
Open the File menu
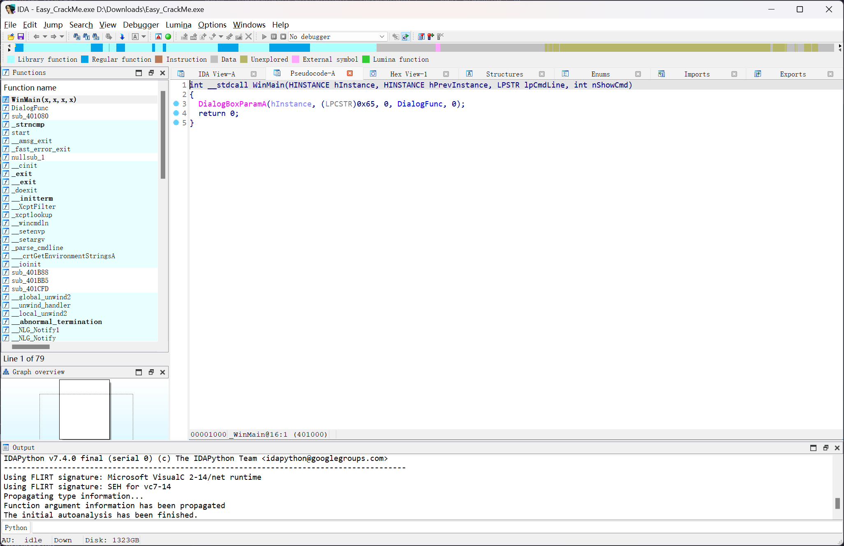tap(10, 25)
